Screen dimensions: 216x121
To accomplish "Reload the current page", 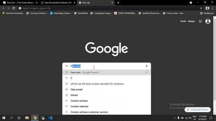I will point(13,8).
